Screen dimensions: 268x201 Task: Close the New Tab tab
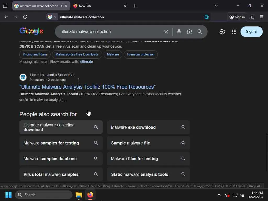125,6
